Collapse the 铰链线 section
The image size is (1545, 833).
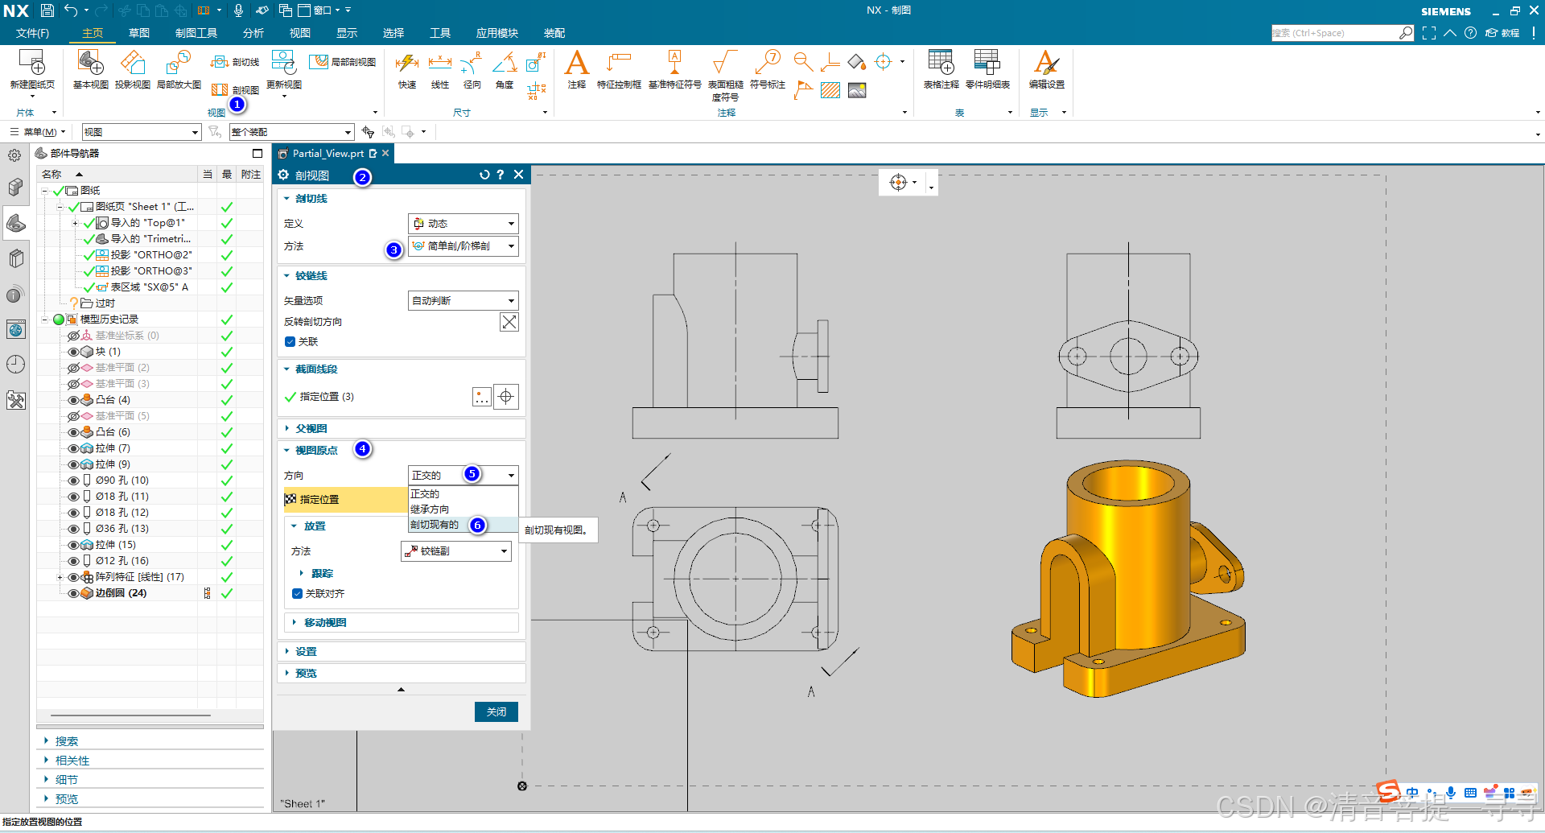(311, 276)
